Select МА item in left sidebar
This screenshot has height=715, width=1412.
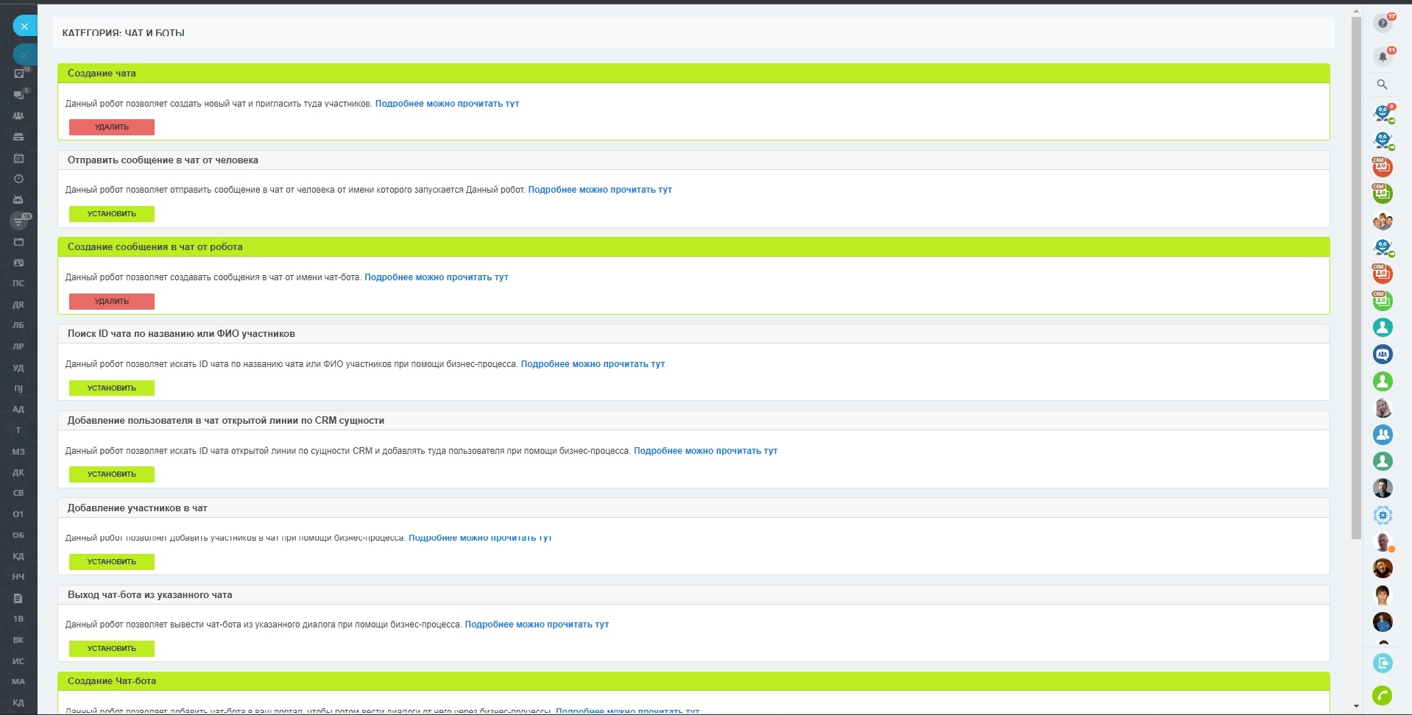point(18,682)
